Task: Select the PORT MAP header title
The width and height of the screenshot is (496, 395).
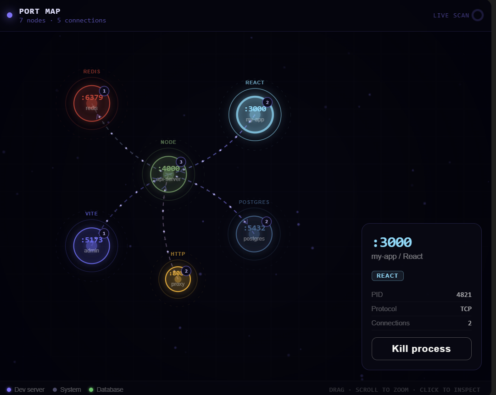Action: 40,11
